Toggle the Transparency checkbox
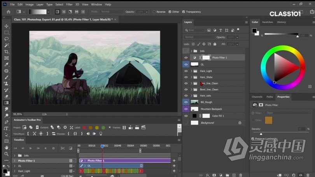Screen dimensions: 315x177 click(x=184, y=12)
